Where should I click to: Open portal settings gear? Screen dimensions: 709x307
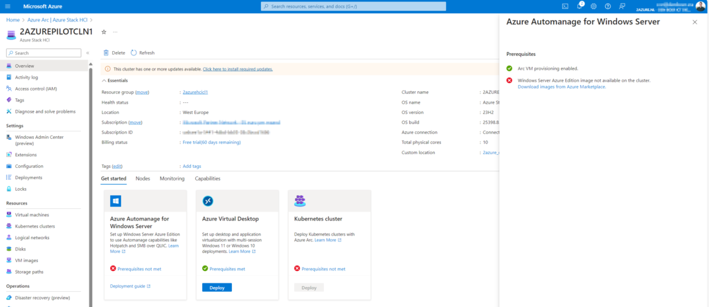click(593, 6)
